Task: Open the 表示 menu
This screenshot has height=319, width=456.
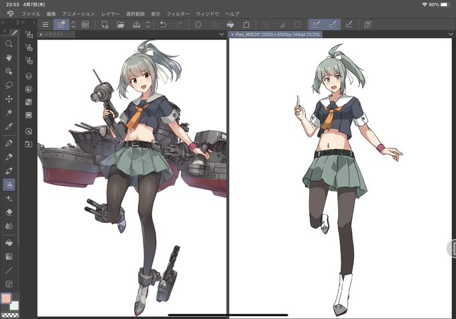Action: point(156,13)
